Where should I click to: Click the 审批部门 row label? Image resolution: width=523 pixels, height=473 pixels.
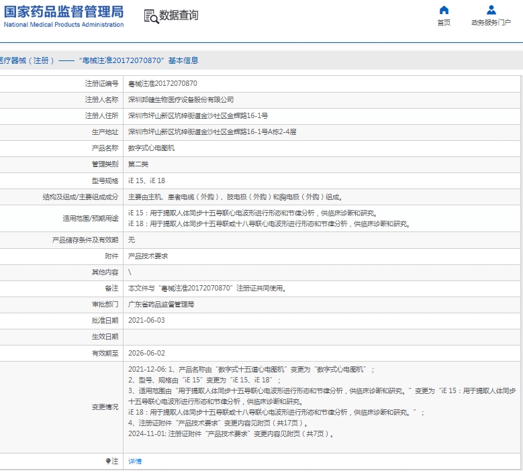tap(105, 305)
